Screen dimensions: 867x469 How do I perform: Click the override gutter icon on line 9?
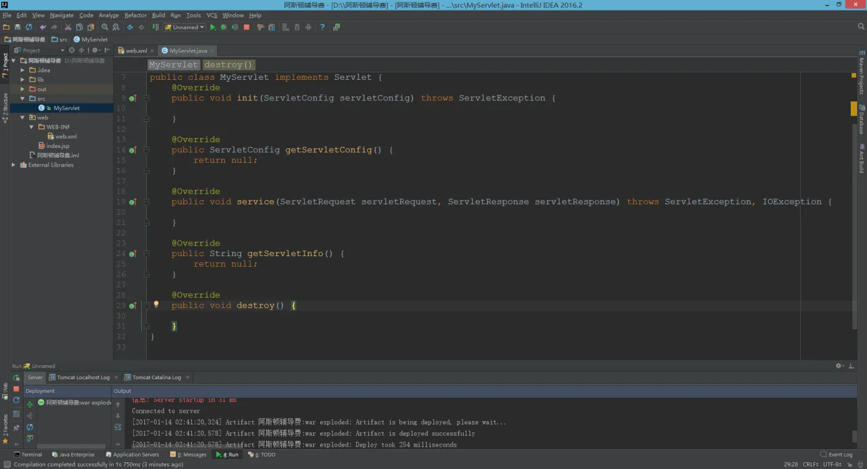[133, 98]
